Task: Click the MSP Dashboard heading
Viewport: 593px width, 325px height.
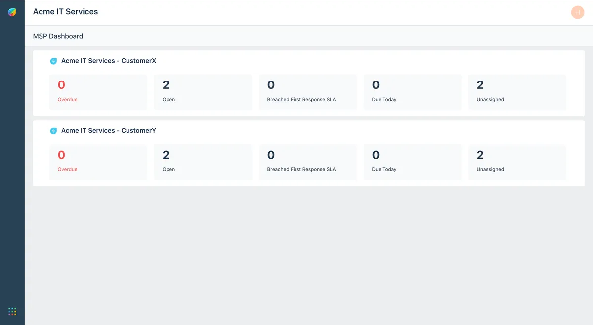Action: (x=58, y=36)
